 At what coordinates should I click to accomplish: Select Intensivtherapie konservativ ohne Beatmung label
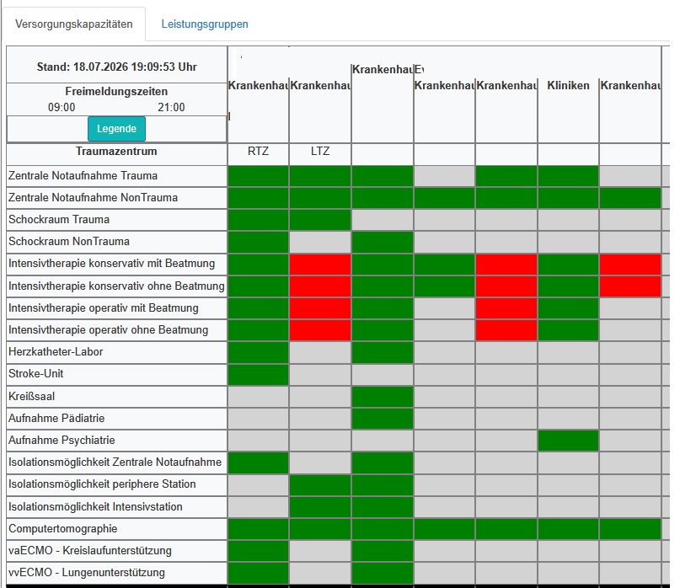coord(117,286)
